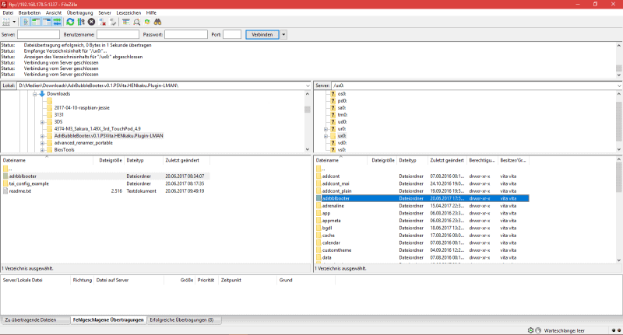Open the Site Manager dropdown arrow
The width and height of the screenshot is (623, 335).
click(x=14, y=22)
